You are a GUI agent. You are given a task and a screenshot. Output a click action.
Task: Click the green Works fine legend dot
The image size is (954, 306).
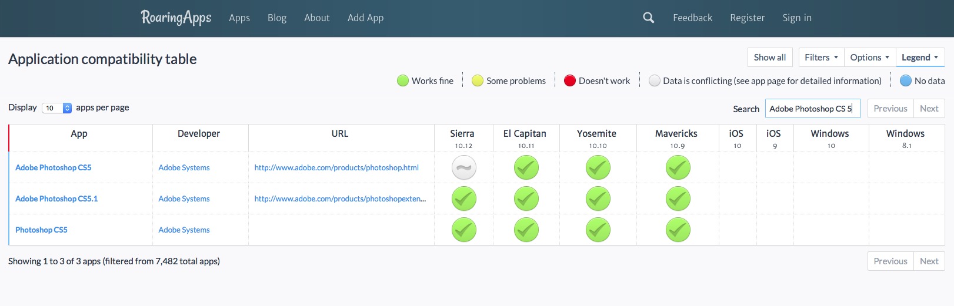[x=403, y=80]
